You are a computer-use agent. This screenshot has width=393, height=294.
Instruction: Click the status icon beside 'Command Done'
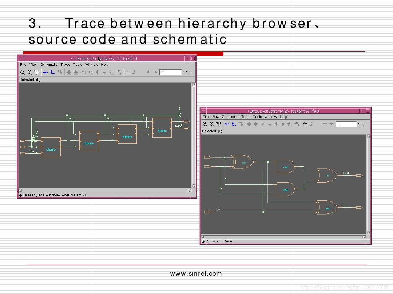[x=203, y=241]
